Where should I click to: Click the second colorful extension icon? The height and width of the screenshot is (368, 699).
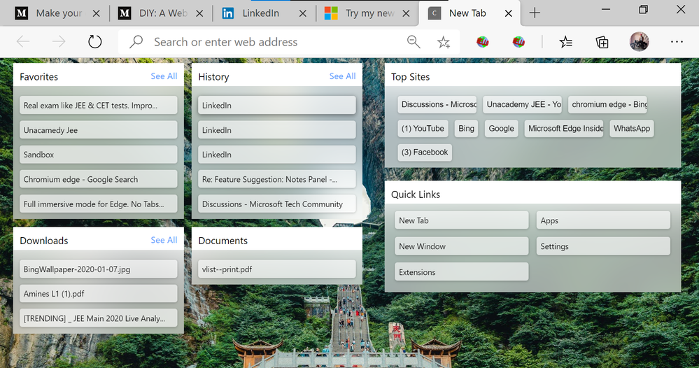pos(518,42)
